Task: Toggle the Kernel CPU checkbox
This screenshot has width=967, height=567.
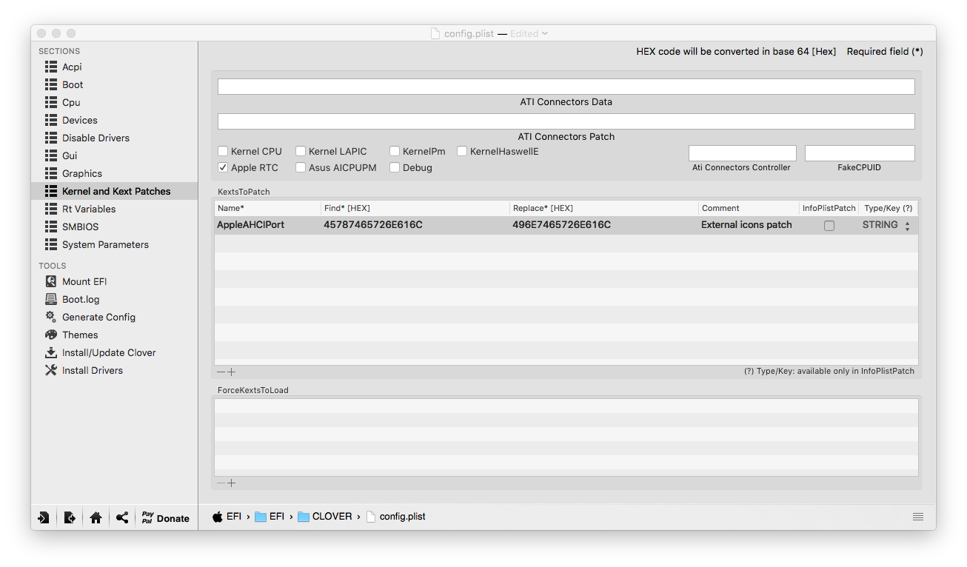Action: click(x=223, y=152)
